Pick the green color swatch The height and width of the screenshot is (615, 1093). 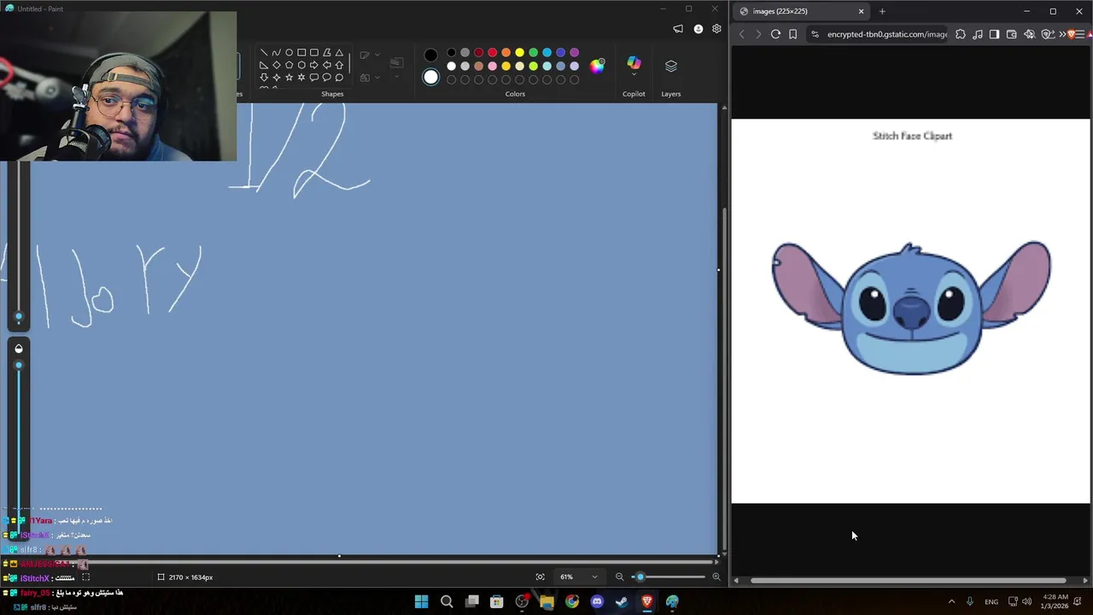533,53
